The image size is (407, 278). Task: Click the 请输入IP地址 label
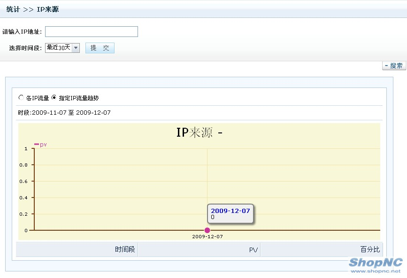tap(22, 32)
